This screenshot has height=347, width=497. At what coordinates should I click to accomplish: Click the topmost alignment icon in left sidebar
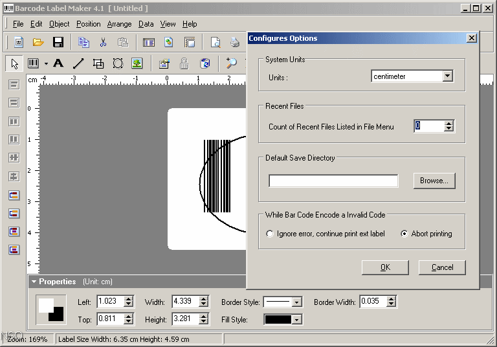click(14, 84)
